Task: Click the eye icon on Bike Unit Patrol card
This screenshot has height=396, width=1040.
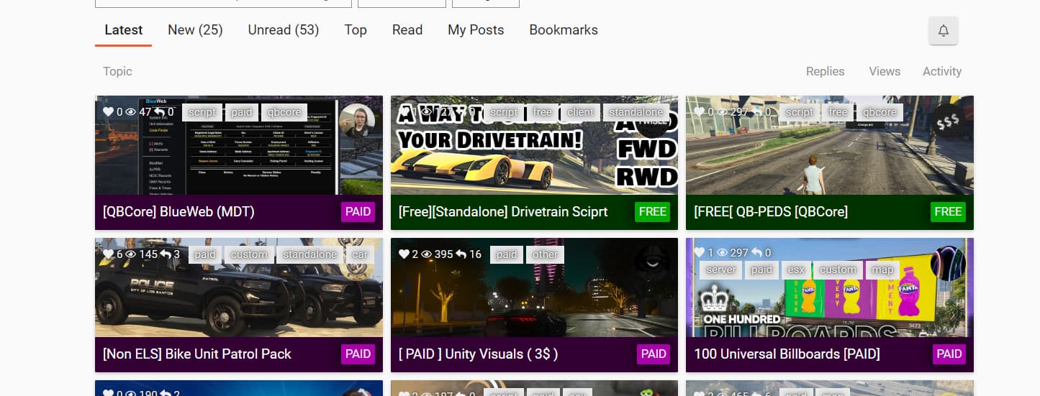Action: click(131, 254)
